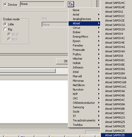This screenshot has width=132, height=137.
Task: Open the Faraday submenu arrow
Action: click(x=99, y=45)
